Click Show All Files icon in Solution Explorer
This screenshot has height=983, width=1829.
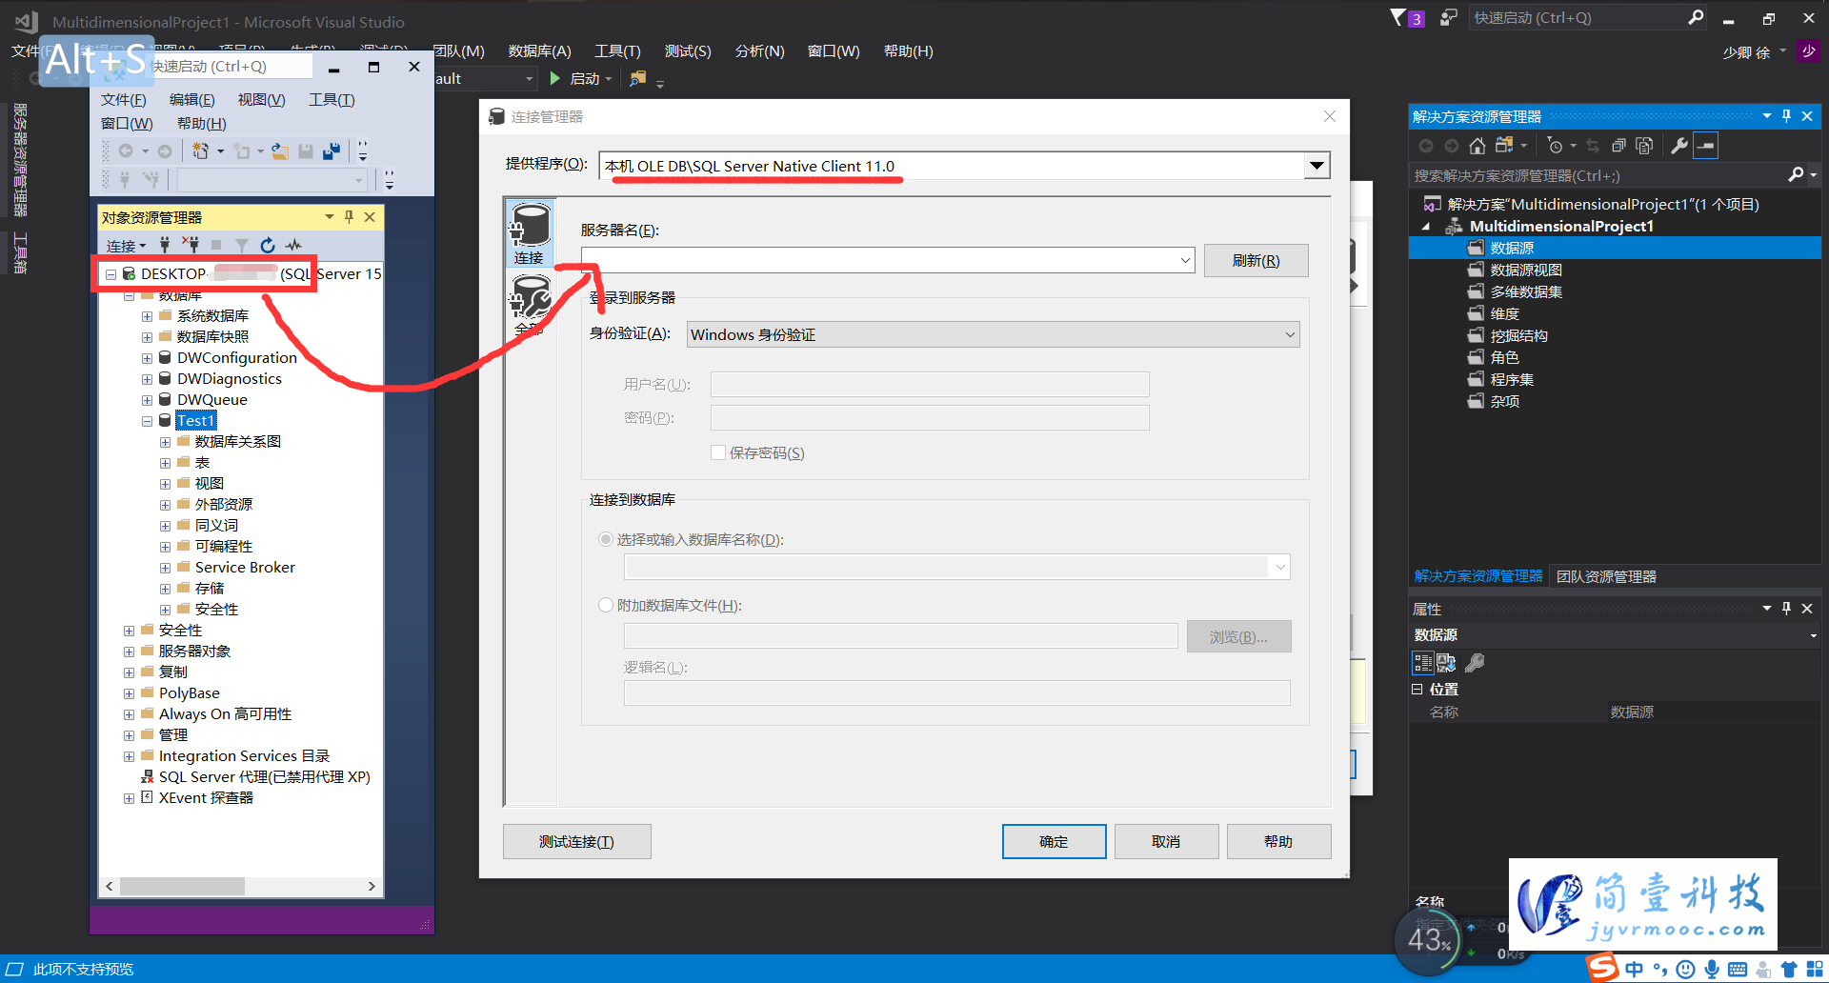(1644, 146)
